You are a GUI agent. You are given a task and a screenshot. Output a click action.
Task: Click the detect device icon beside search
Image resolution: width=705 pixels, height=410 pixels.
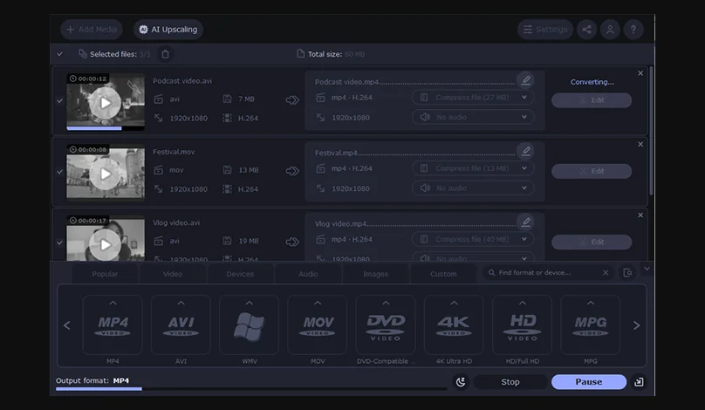(x=627, y=272)
